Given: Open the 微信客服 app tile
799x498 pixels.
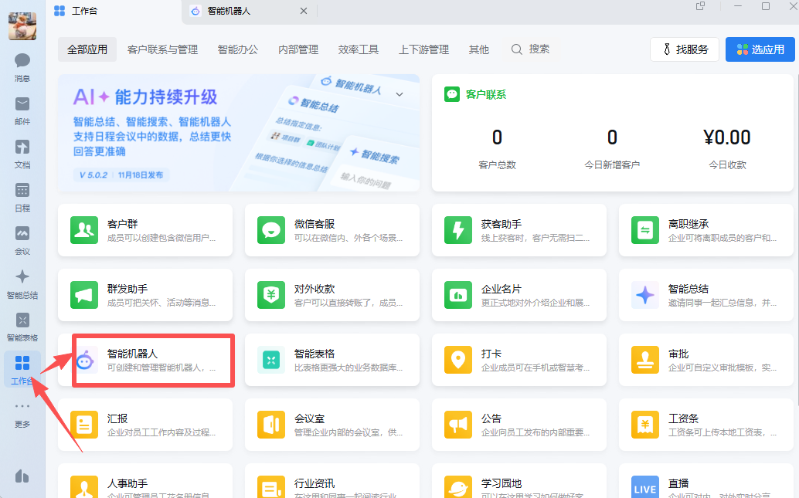Looking at the screenshot, I should coord(331,230).
